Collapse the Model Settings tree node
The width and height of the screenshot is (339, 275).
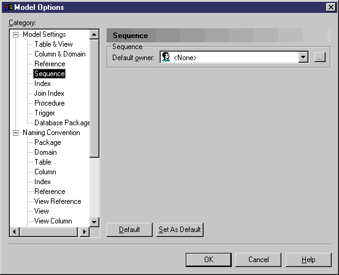coord(15,34)
